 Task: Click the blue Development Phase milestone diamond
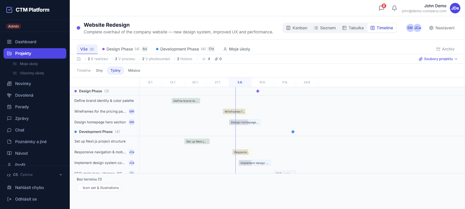[x=293, y=132]
